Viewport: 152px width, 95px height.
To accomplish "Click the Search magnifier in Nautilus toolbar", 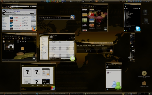I will pos(29,39).
